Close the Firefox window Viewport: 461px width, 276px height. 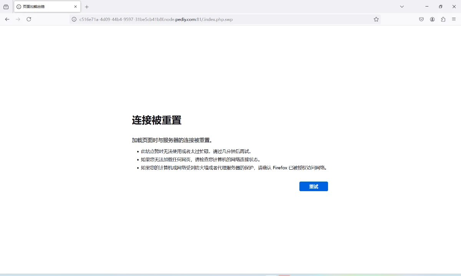[x=454, y=7]
